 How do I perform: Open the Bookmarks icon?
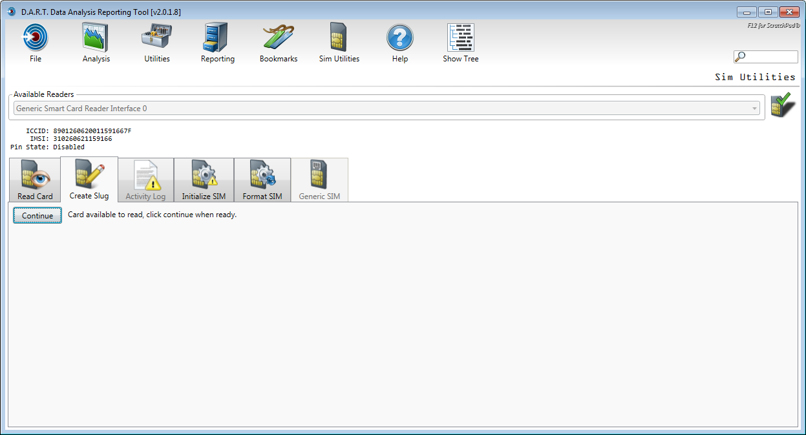click(x=279, y=37)
